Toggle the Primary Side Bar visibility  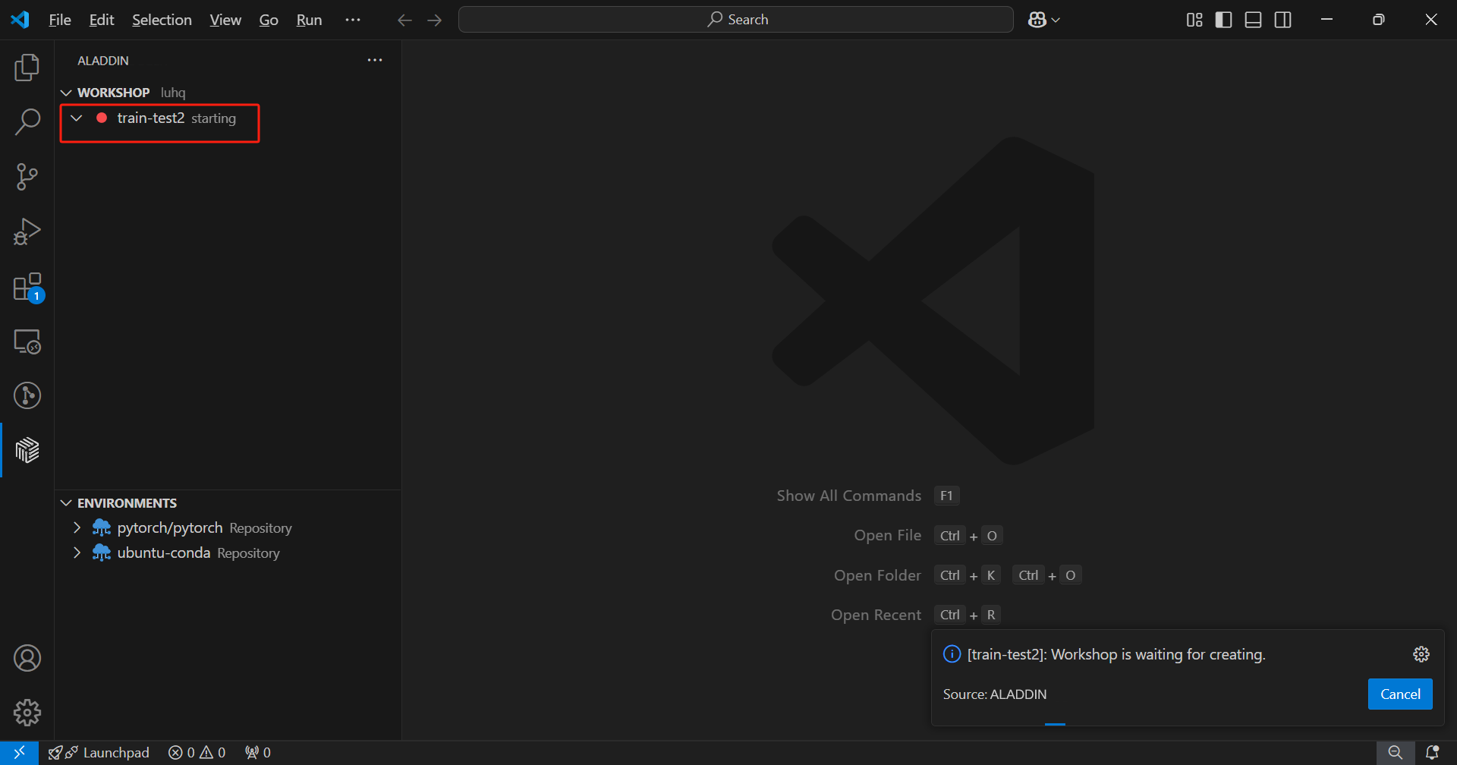(1223, 20)
